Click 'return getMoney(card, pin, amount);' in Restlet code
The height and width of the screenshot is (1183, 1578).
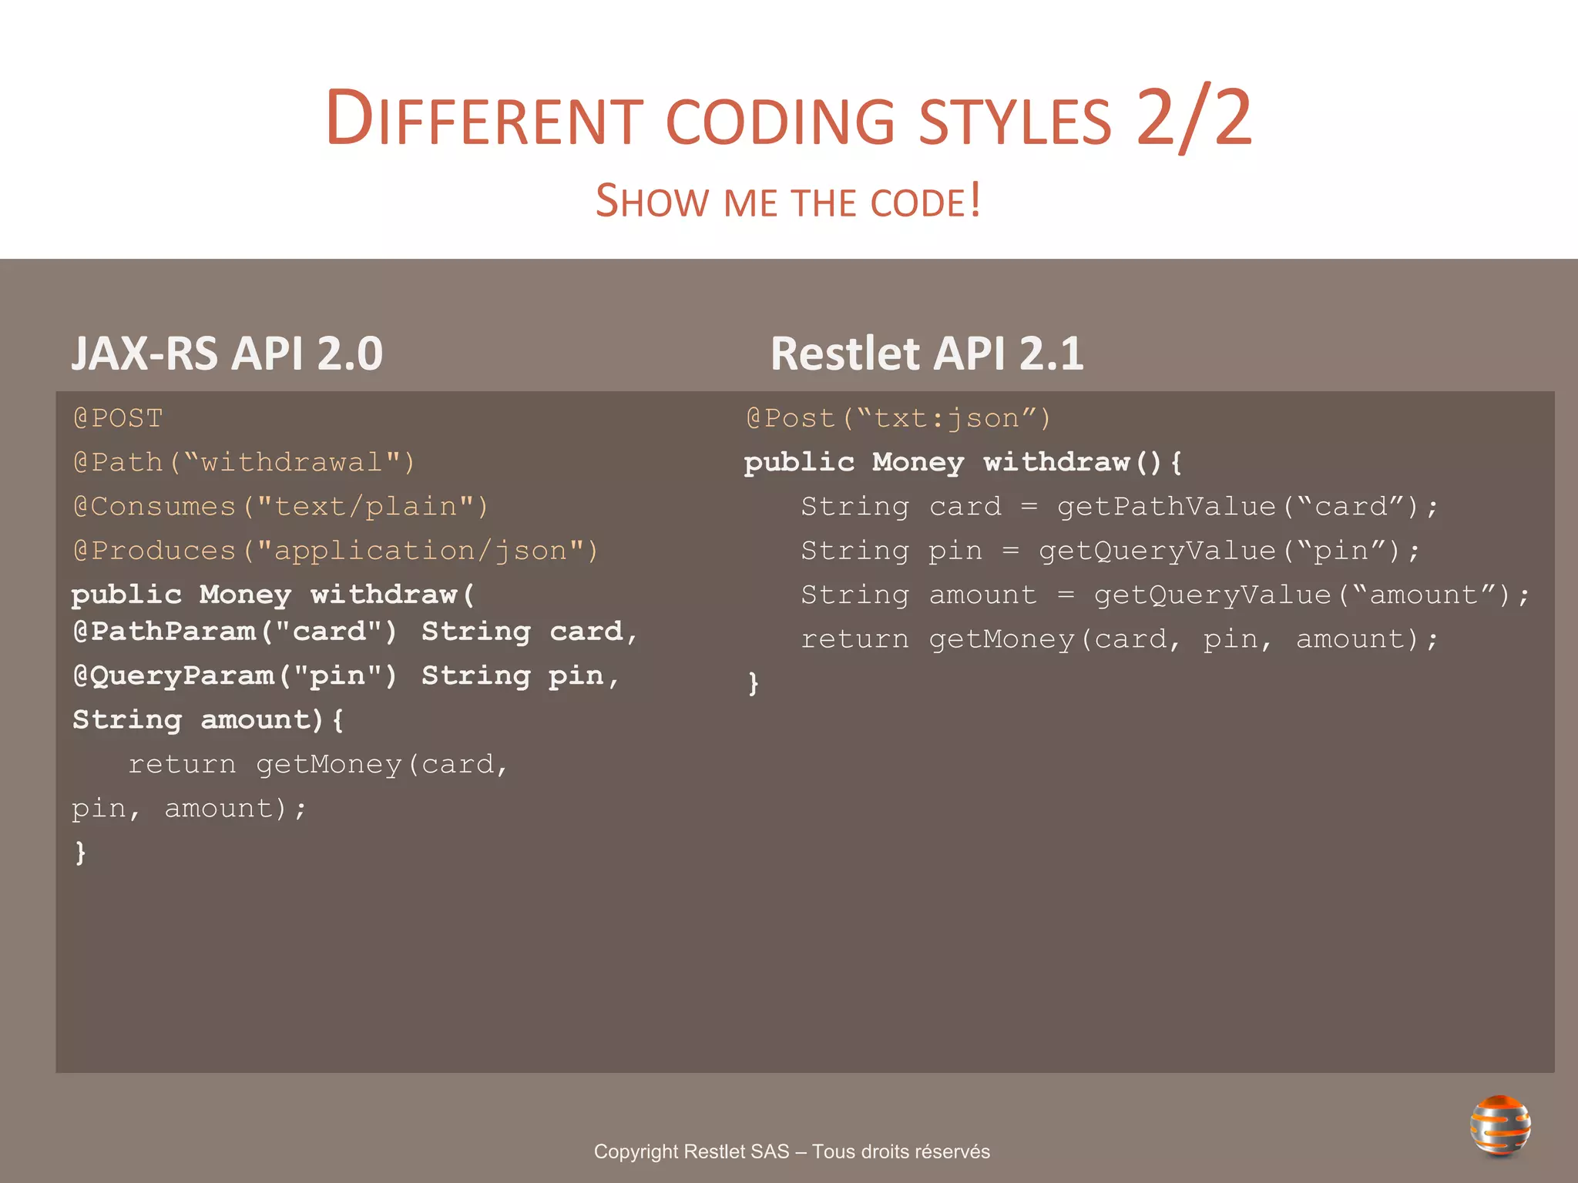(1120, 638)
